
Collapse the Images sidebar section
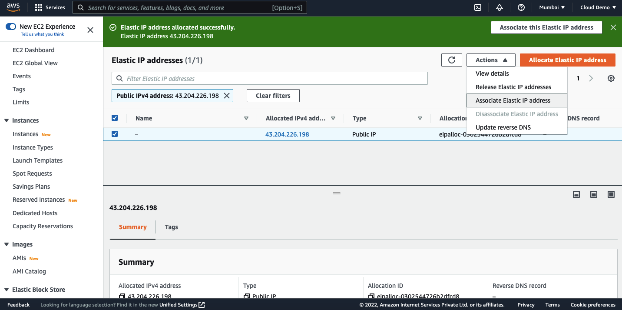click(x=7, y=244)
